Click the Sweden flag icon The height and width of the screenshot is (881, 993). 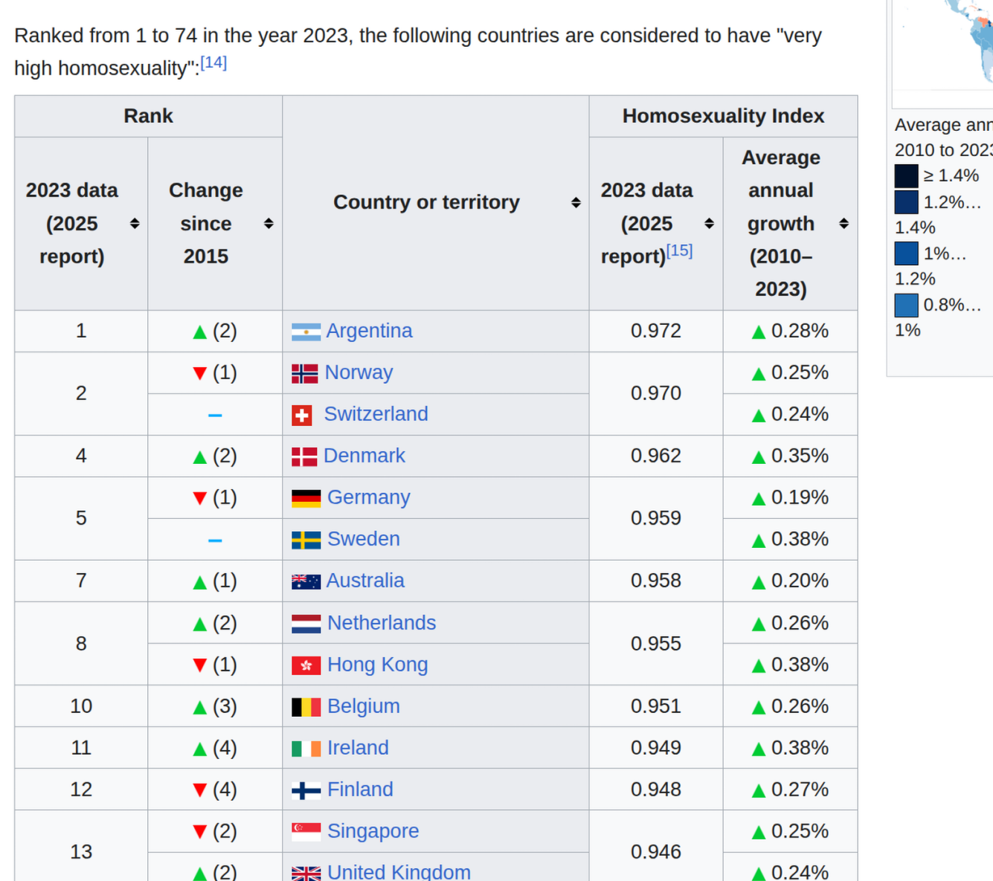(x=306, y=540)
